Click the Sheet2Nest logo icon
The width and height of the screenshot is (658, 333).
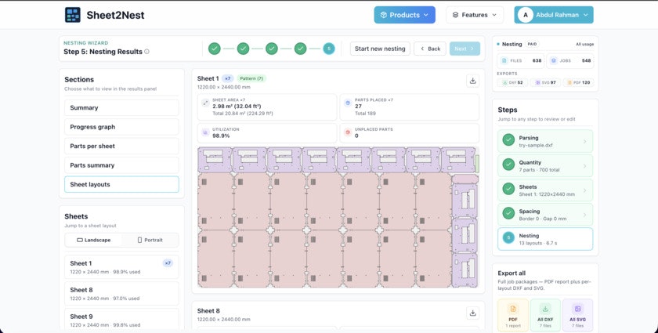(x=73, y=15)
